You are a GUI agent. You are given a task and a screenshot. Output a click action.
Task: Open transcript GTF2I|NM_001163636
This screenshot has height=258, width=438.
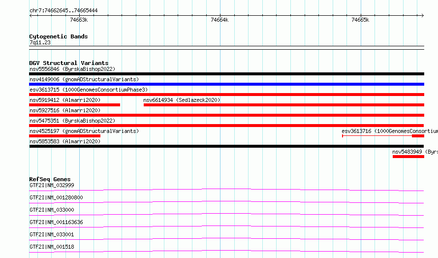(x=56, y=222)
